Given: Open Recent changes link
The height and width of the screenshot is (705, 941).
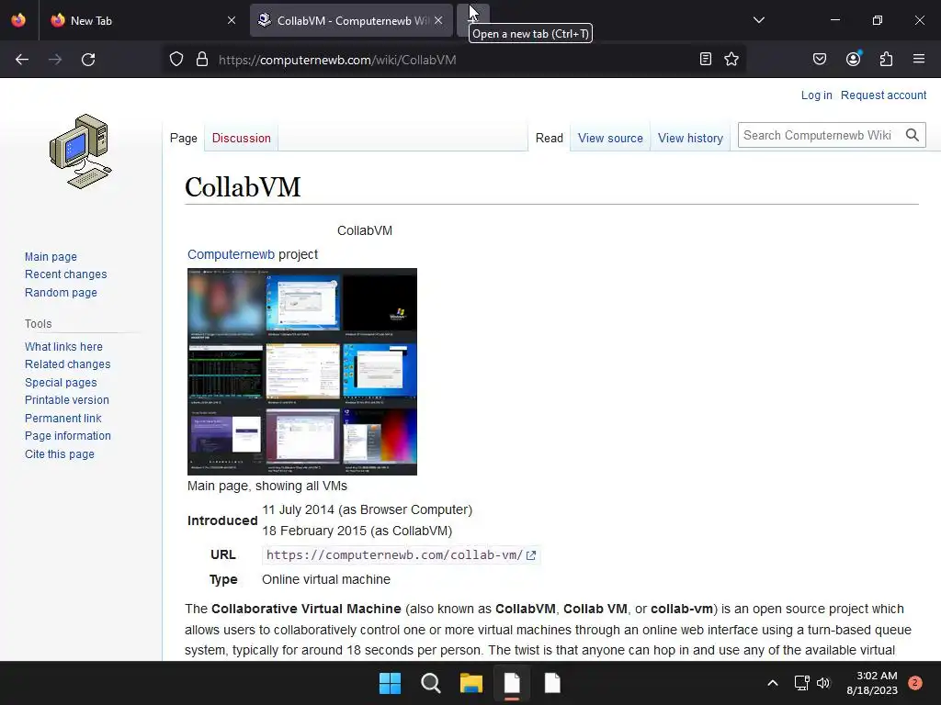Looking at the screenshot, I should pyautogui.click(x=66, y=274).
